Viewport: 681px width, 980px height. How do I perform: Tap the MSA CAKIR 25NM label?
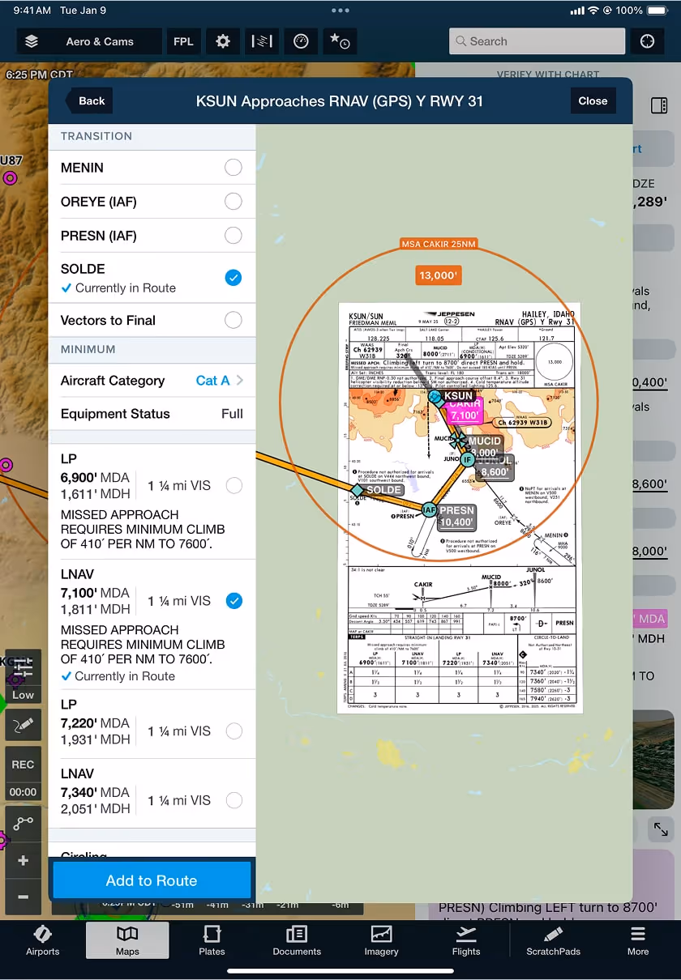click(x=439, y=243)
